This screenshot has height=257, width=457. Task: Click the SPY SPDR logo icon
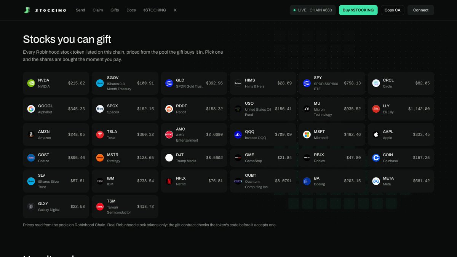pyautogui.click(x=307, y=83)
